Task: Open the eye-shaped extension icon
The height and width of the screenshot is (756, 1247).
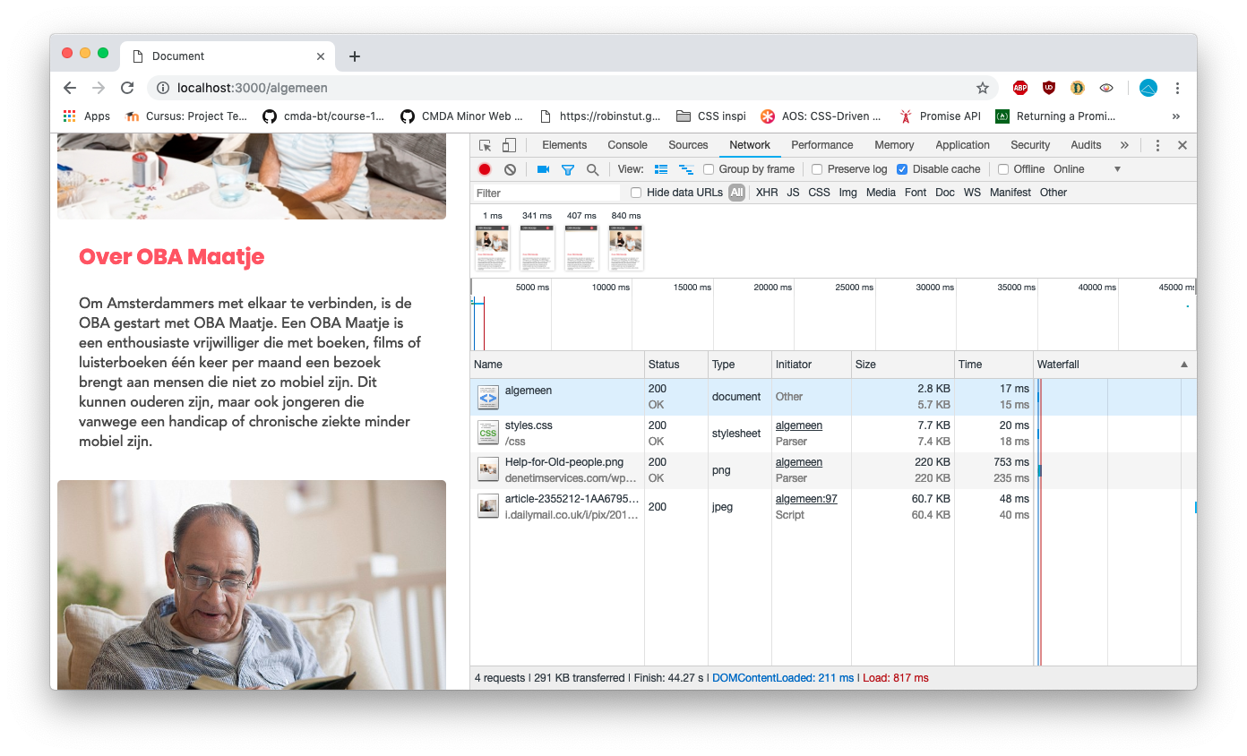Action: coord(1106,88)
